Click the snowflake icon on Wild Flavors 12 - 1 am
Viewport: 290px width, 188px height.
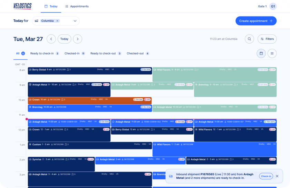[x=196, y=129]
